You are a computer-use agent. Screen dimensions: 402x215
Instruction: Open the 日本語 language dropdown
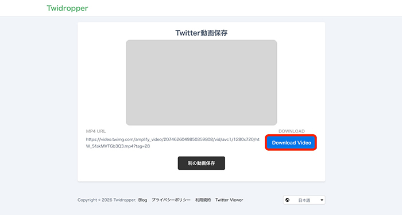click(304, 200)
